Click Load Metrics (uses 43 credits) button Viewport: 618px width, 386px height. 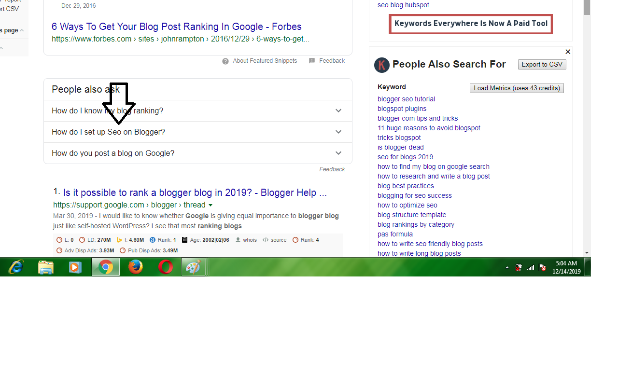(517, 88)
